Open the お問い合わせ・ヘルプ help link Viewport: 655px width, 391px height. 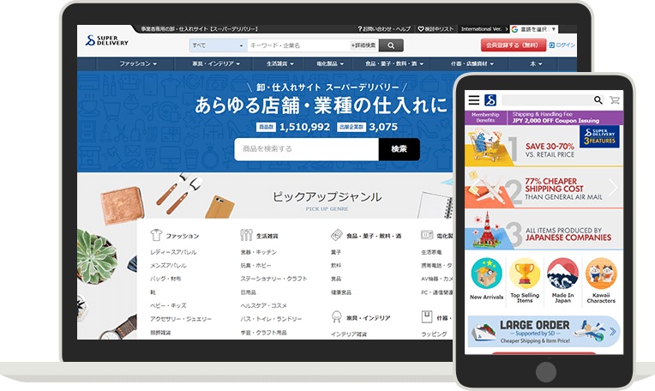(x=384, y=29)
